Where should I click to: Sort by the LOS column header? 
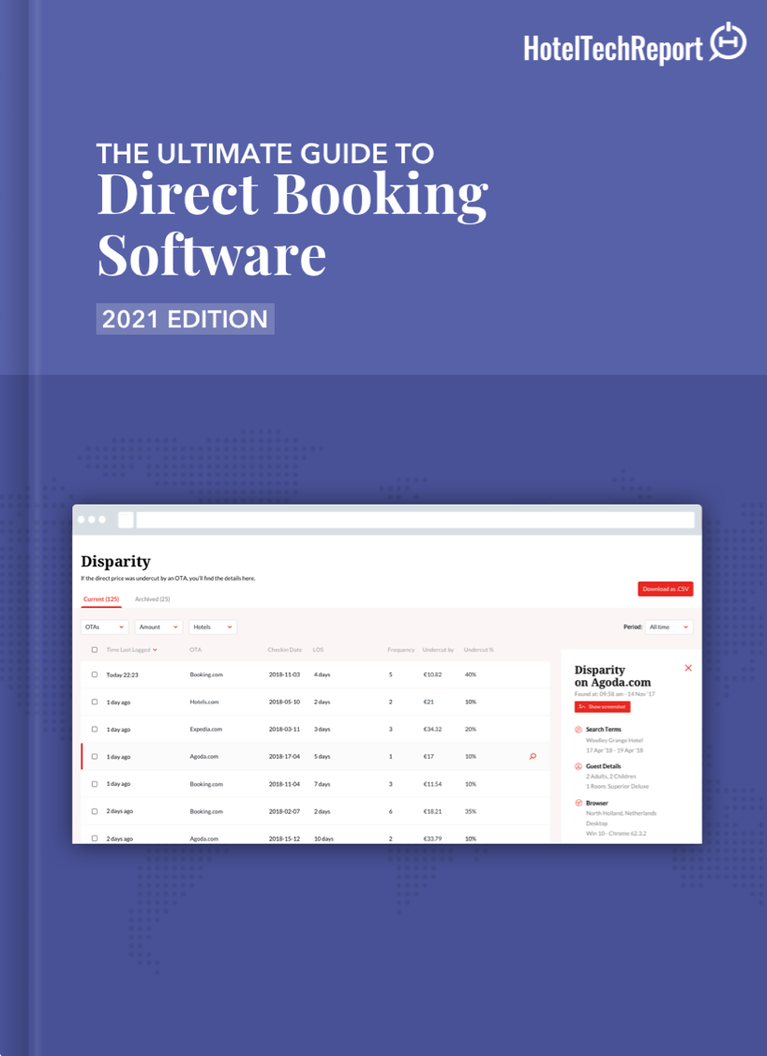click(318, 650)
